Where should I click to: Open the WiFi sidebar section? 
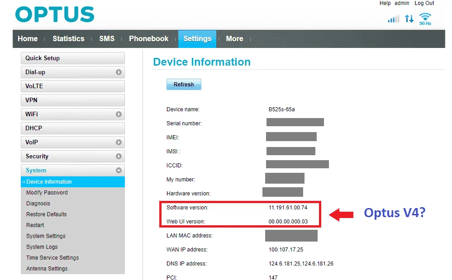(x=73, y=114)
